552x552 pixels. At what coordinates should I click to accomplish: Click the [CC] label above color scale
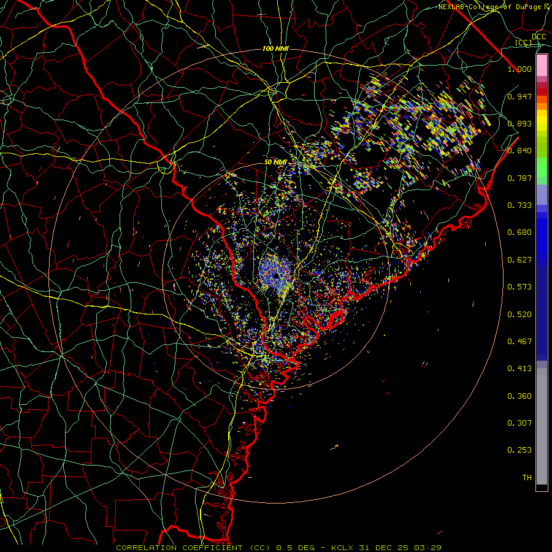coord(524,42)
